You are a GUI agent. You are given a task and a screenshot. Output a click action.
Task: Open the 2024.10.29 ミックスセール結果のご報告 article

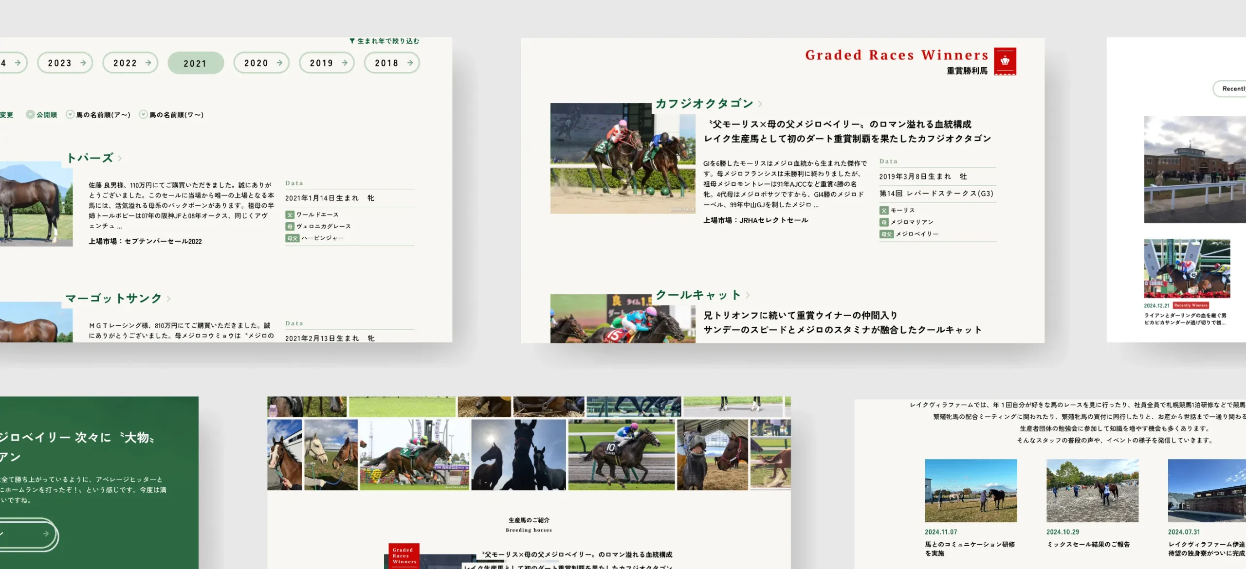[x=1088, y=544]
